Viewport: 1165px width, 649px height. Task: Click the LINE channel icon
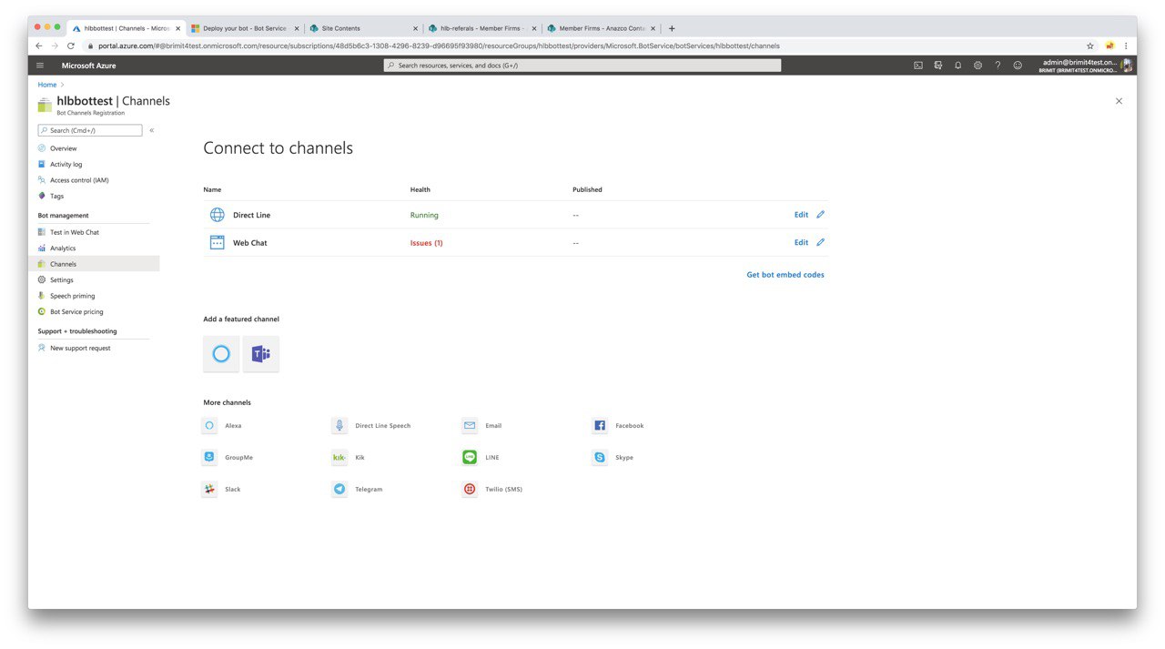[x=470, y=458]
